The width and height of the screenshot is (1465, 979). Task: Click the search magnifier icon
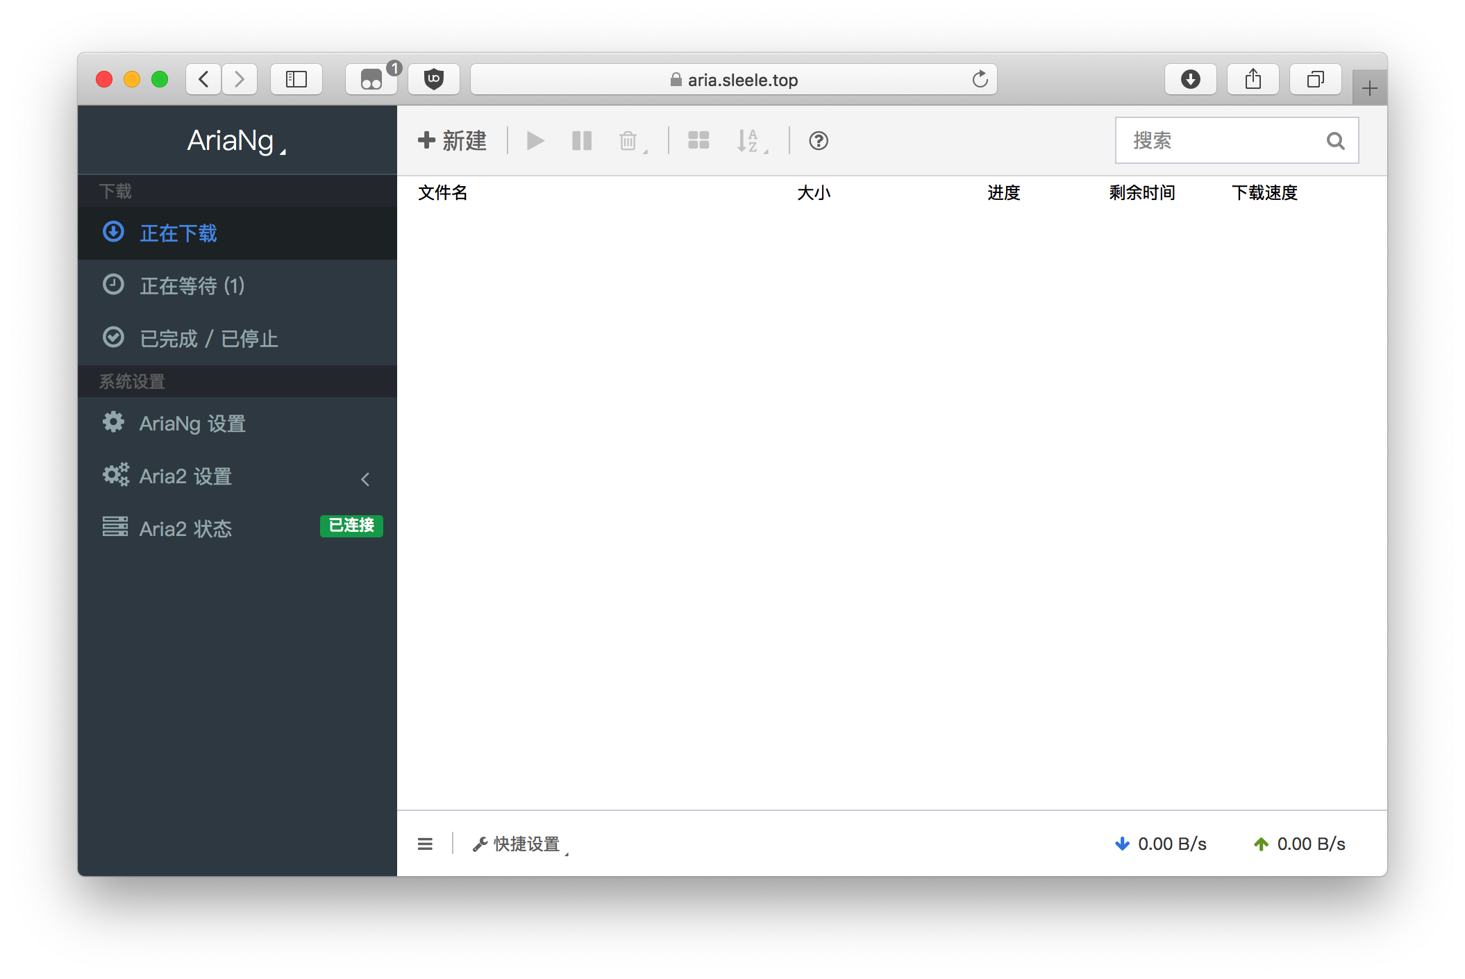click(x=1335, y=141)
